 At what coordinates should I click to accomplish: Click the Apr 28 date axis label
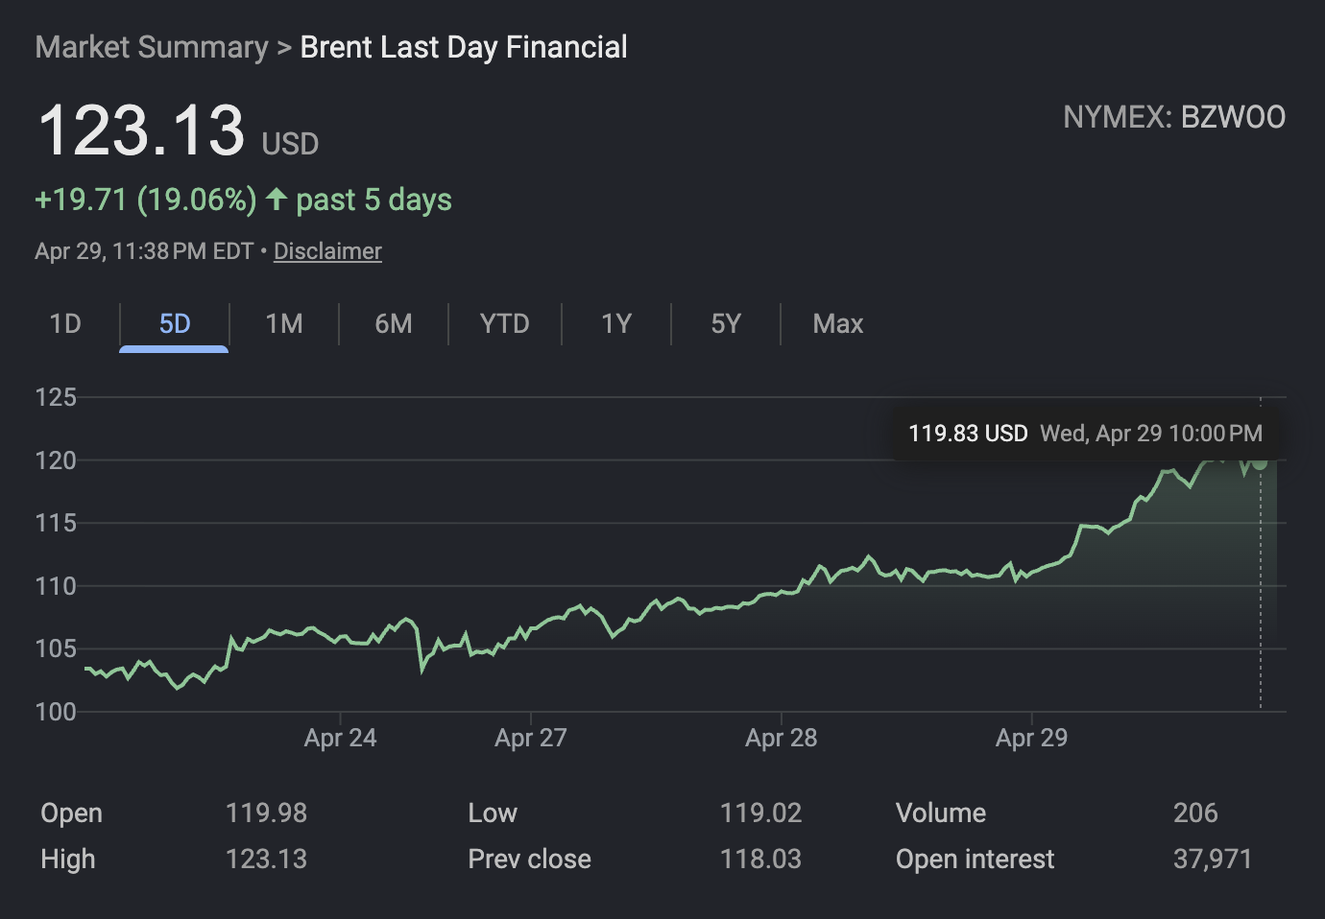tap(781, 738)
